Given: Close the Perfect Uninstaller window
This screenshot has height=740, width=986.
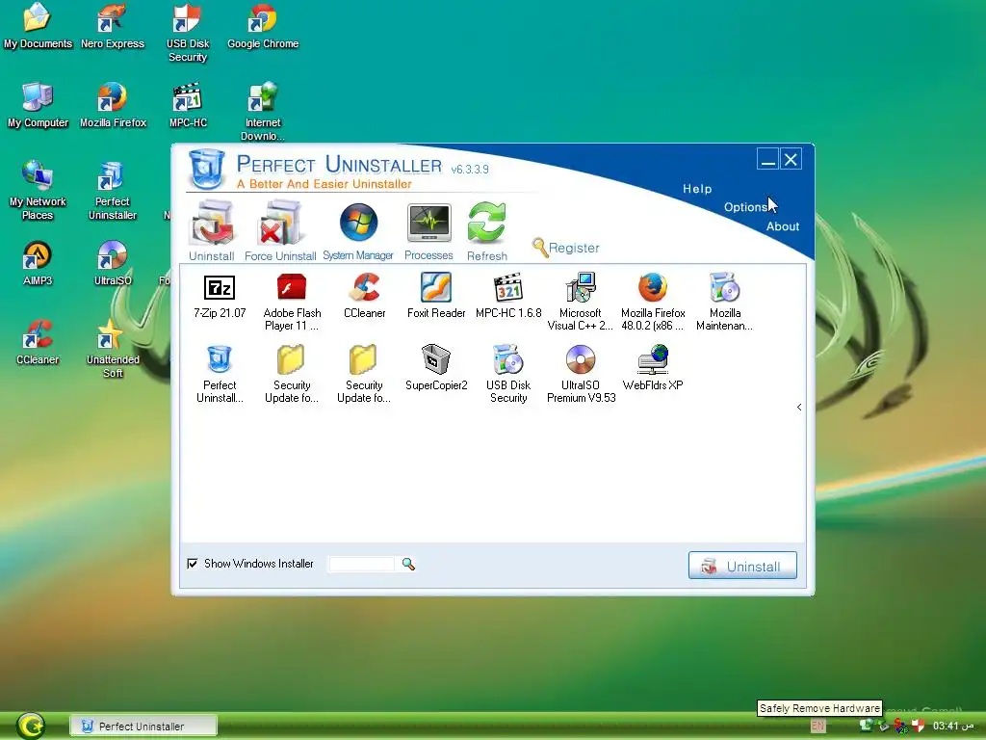Looking at the screenshot, I should [791, 159].
